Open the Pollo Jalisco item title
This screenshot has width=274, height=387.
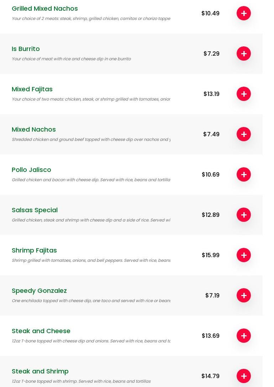coord(31,170)
